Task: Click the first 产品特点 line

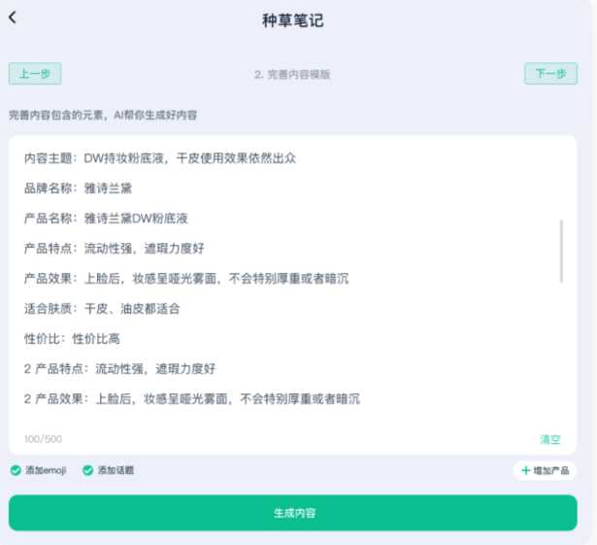Action: coord(115,249)
